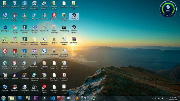Click the security widget showing 12%
Screen dimensions: 180x101
168,9
